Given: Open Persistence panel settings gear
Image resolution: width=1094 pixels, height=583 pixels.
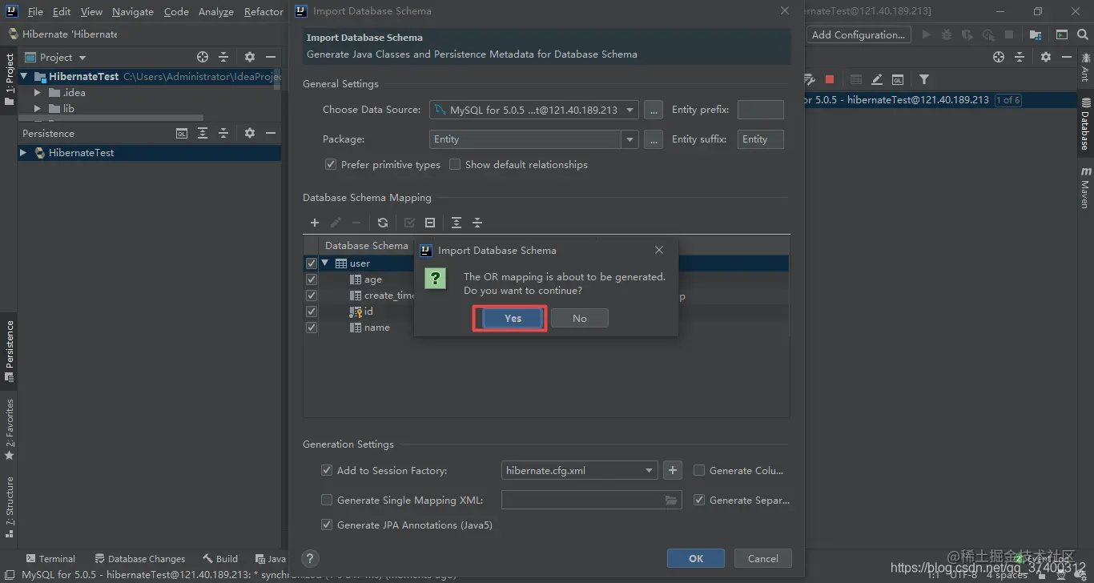Looking at the screenshot, I should click(250, 134).
